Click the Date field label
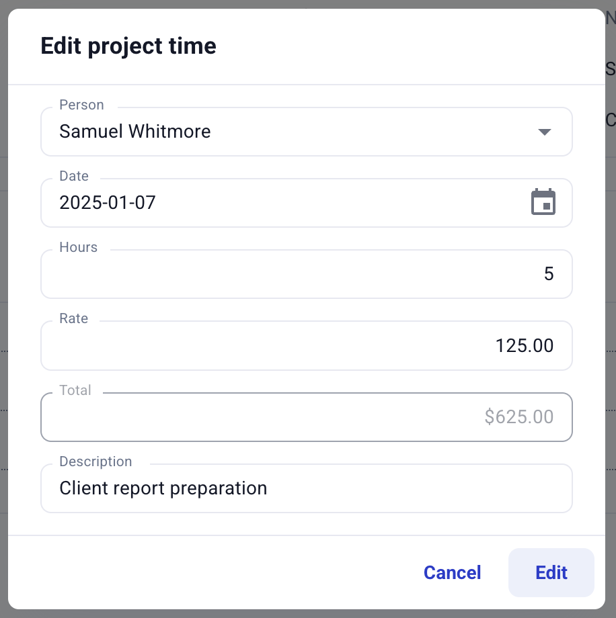Screen dimensions: 616x618 (x=74, y=176)
